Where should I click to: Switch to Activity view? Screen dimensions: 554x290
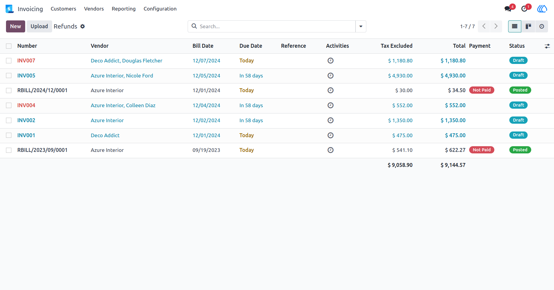tap(541, 26)
